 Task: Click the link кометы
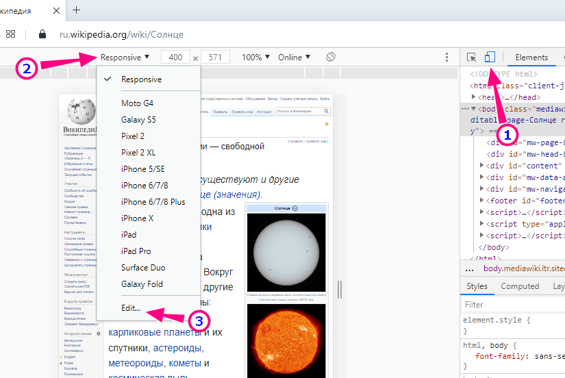click(x=185, y=363)
